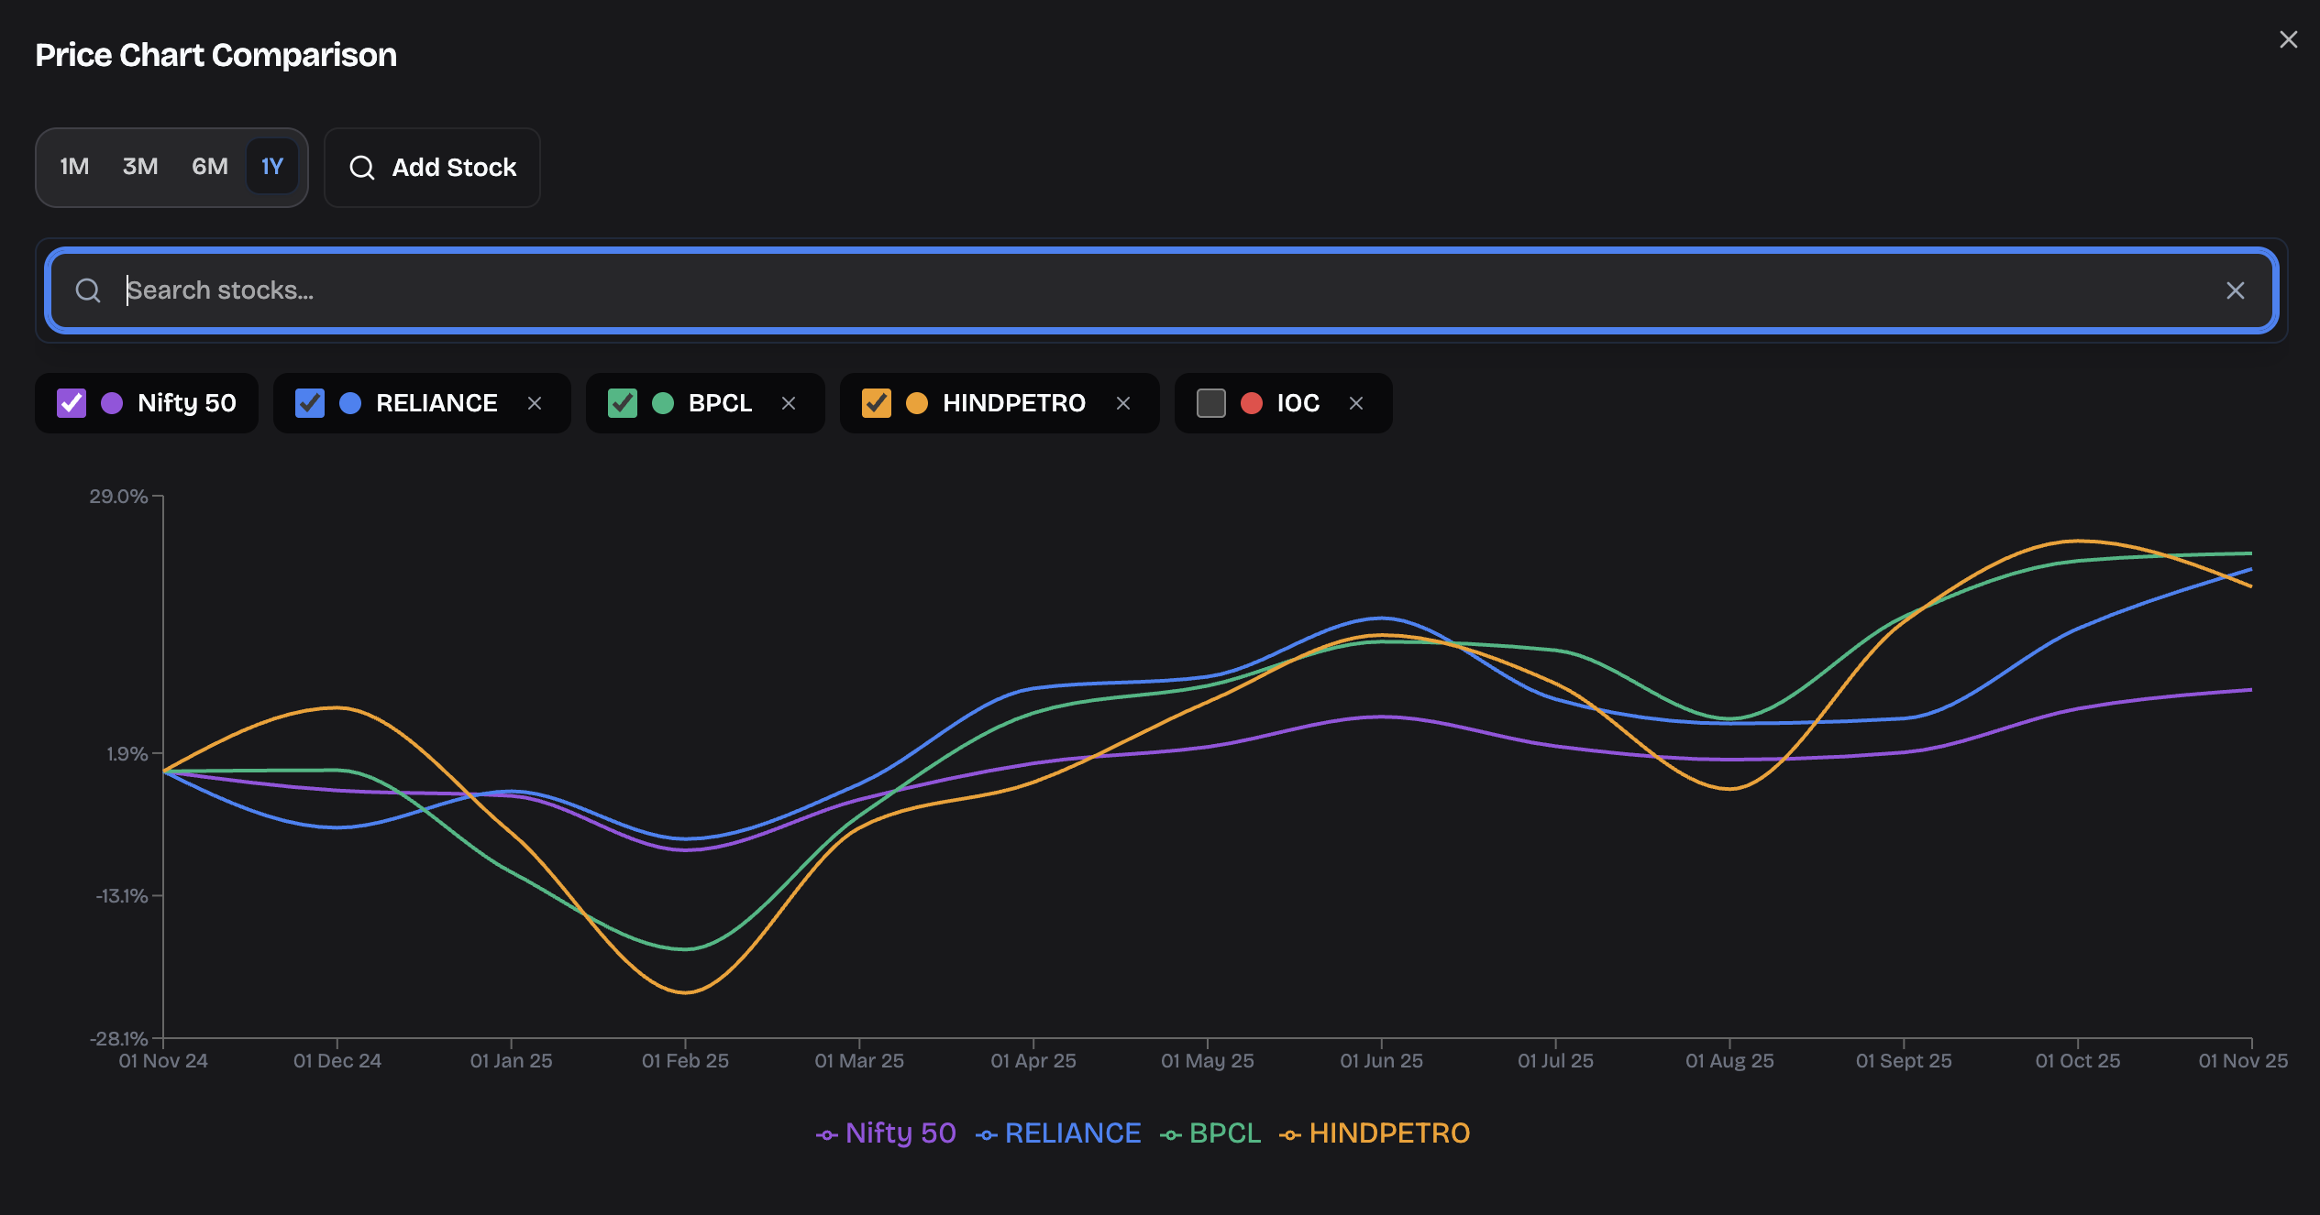The image size is (2320, 1215).
Task: Clear the search stocks field X icon
Action: [x=2235, y=290]
